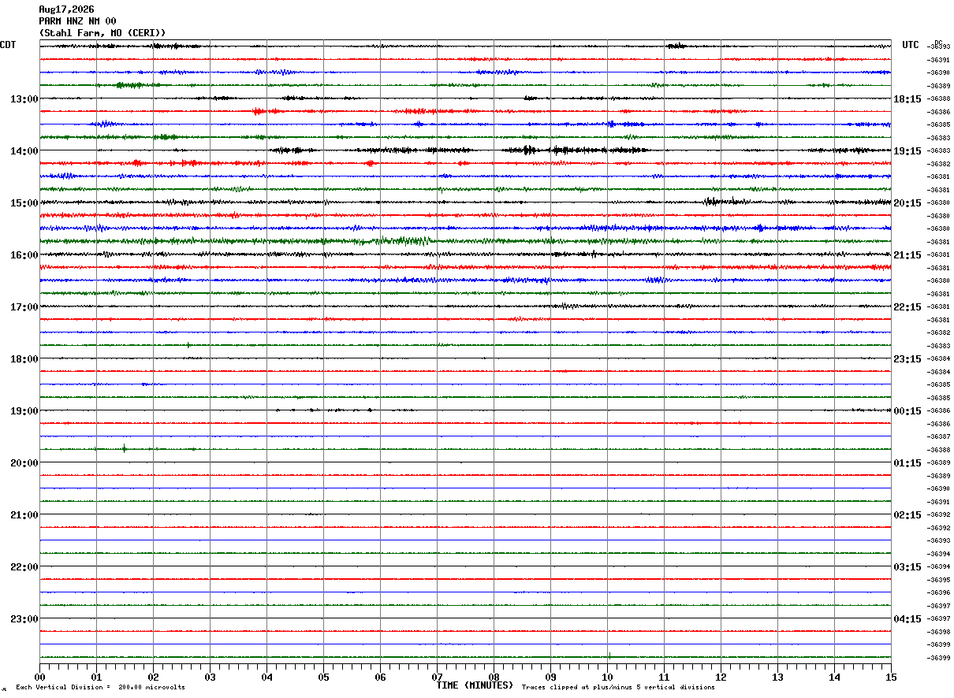This screenshot has width=954, height=698.
Task: Click the 19:15 UTC row label
Action: click(x=907, y=151)
